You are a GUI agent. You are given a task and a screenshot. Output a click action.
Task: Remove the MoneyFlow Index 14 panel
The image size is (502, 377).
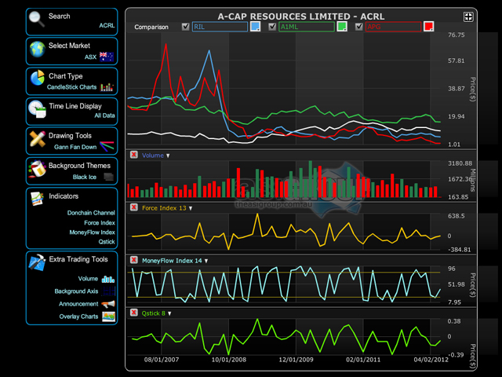(134, 260)
